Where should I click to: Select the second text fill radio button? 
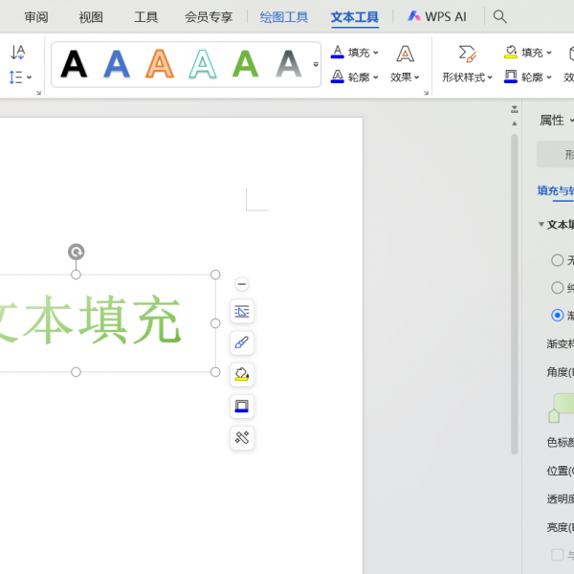(x=558, y=288)
